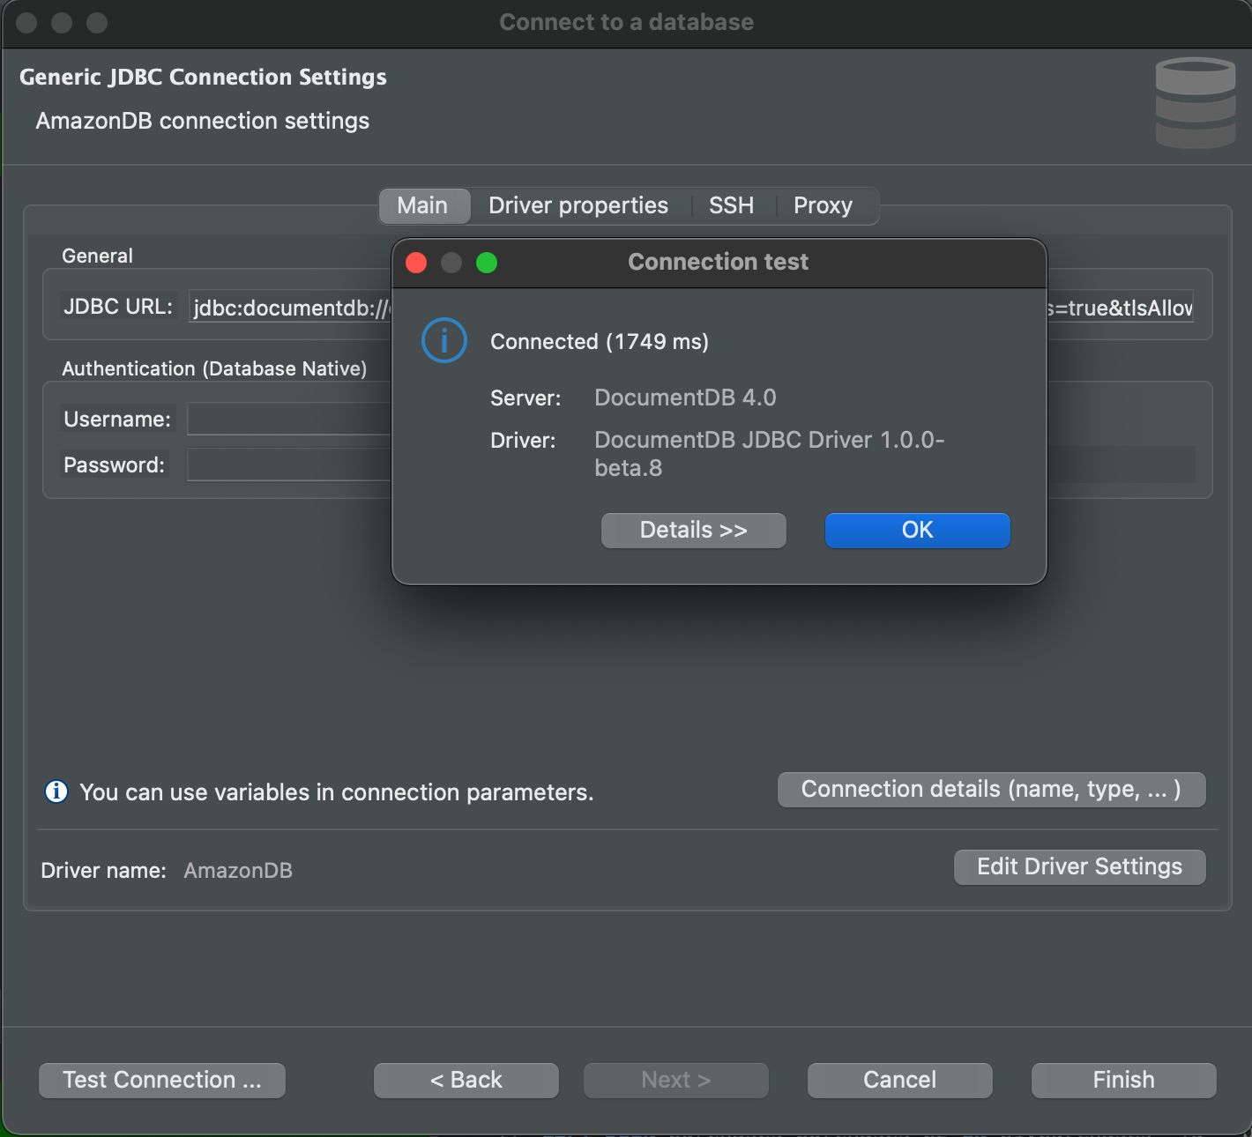The image size is (1252, 1137).
Task: Click the info icon in Connection test dialog
Action: tap(443, 340)
